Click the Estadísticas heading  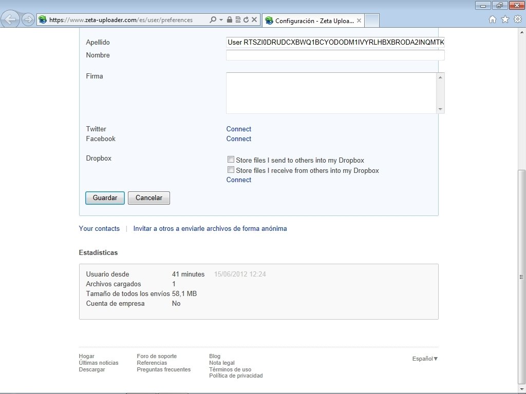point(98,252)
